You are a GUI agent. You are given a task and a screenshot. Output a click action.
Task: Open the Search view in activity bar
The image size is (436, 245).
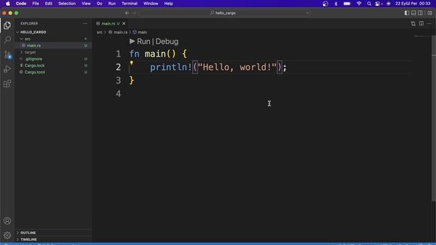point(7,39)
